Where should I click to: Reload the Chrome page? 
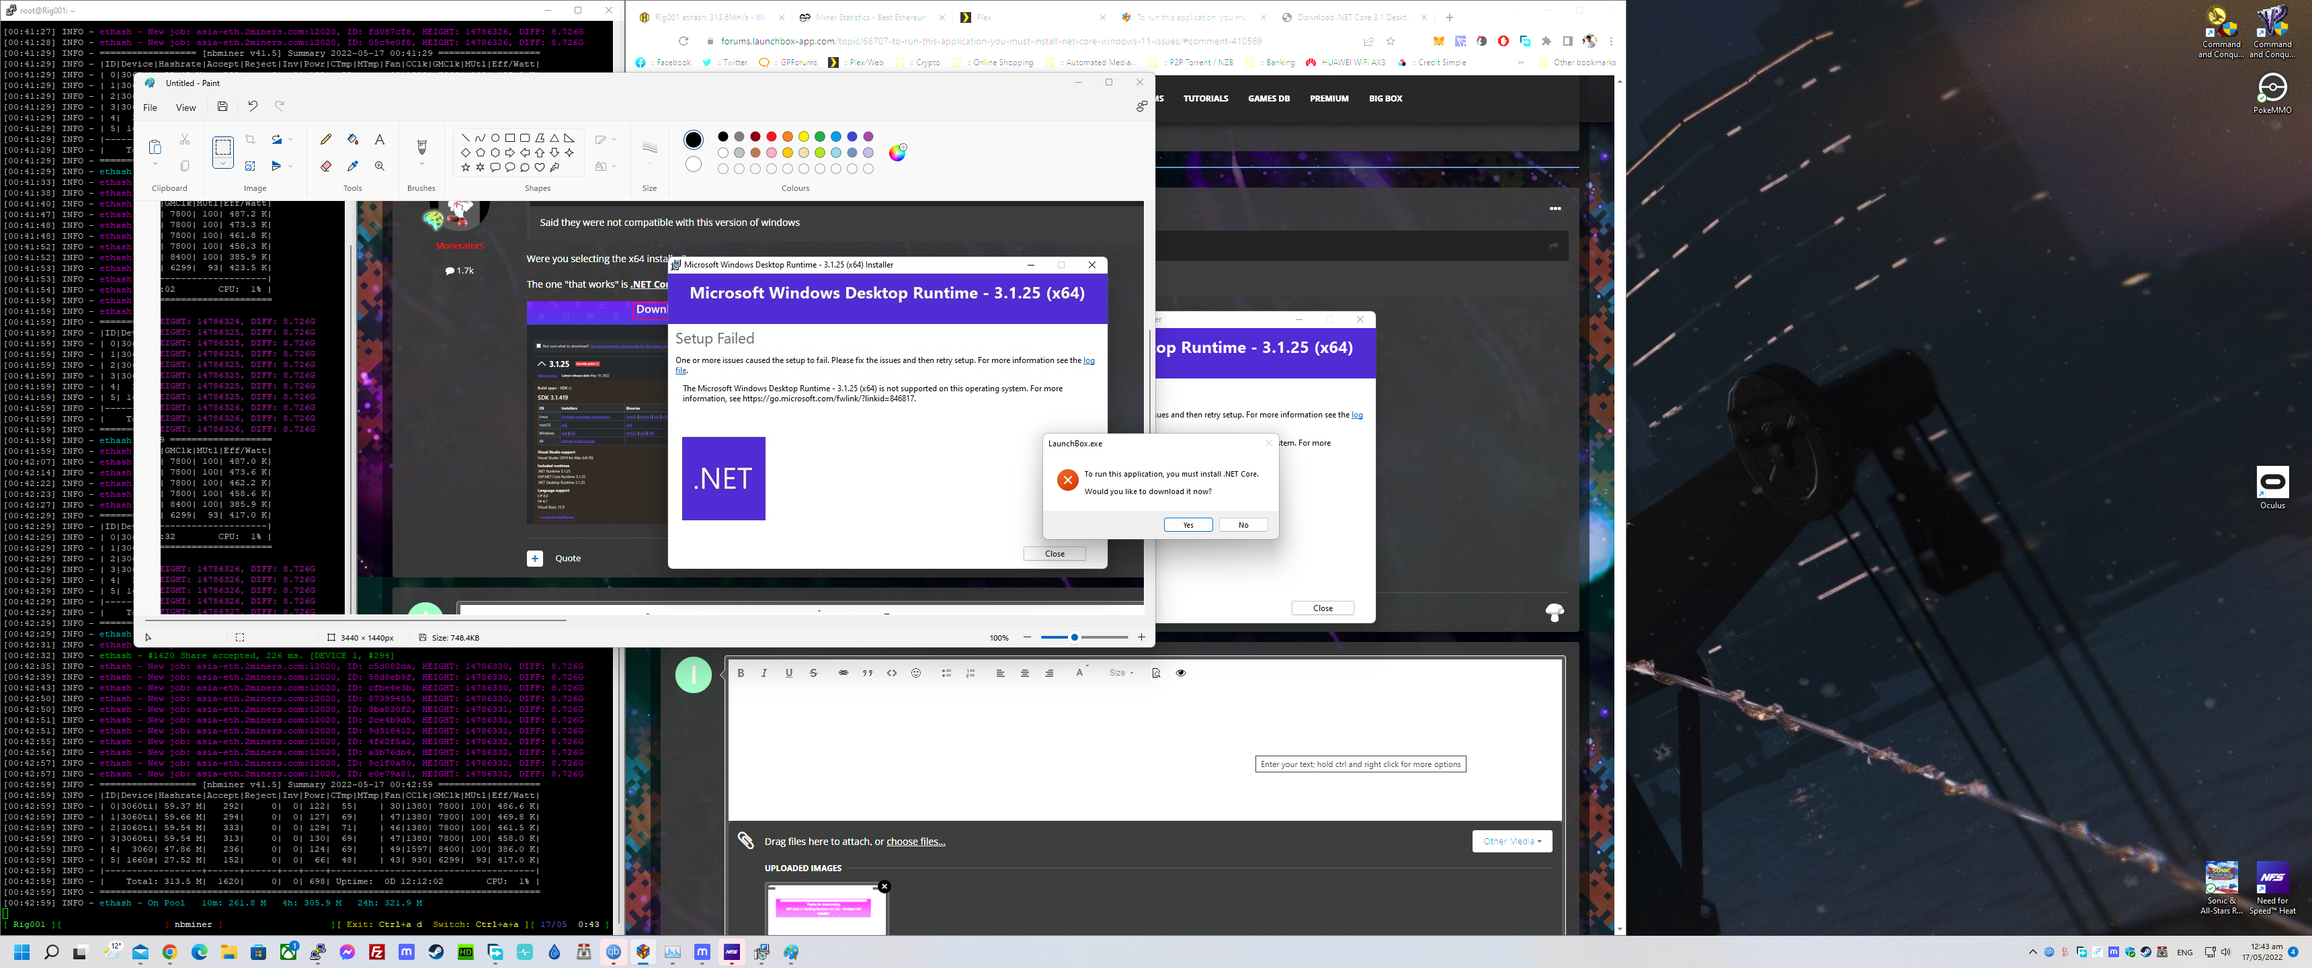[x=683, y=41]
